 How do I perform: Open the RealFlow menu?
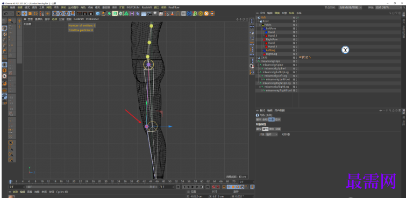coord(174,8)
